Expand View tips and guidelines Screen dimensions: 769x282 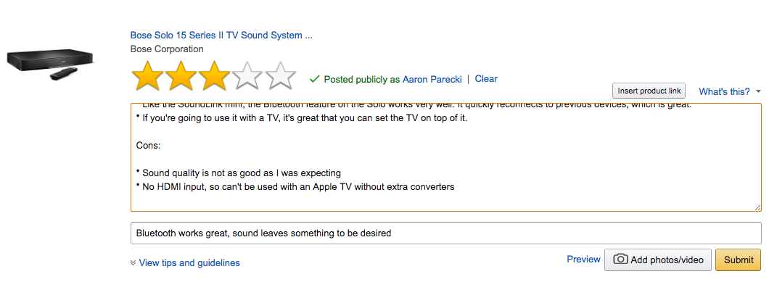(189, 263)
